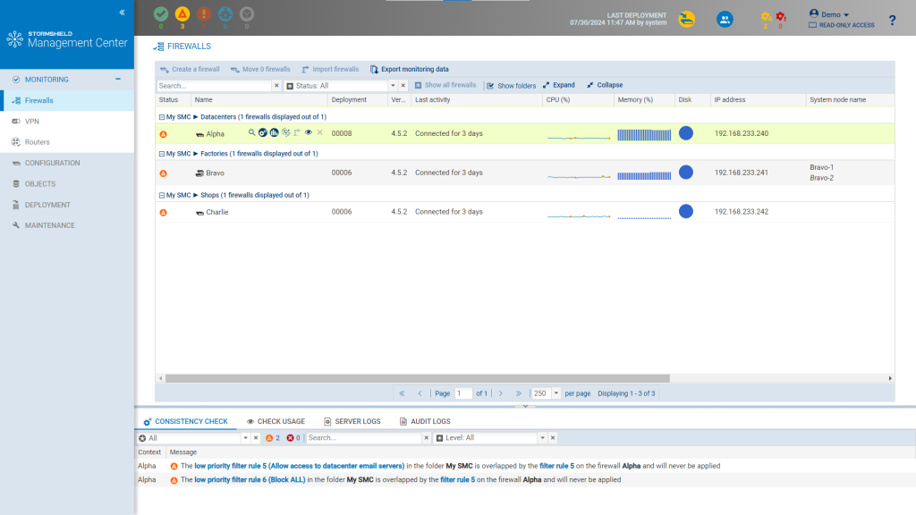Open the Status: All dropdown
The width and height of the screenshot is (916, 515).
pyautogui.click(x=394, y=86)
